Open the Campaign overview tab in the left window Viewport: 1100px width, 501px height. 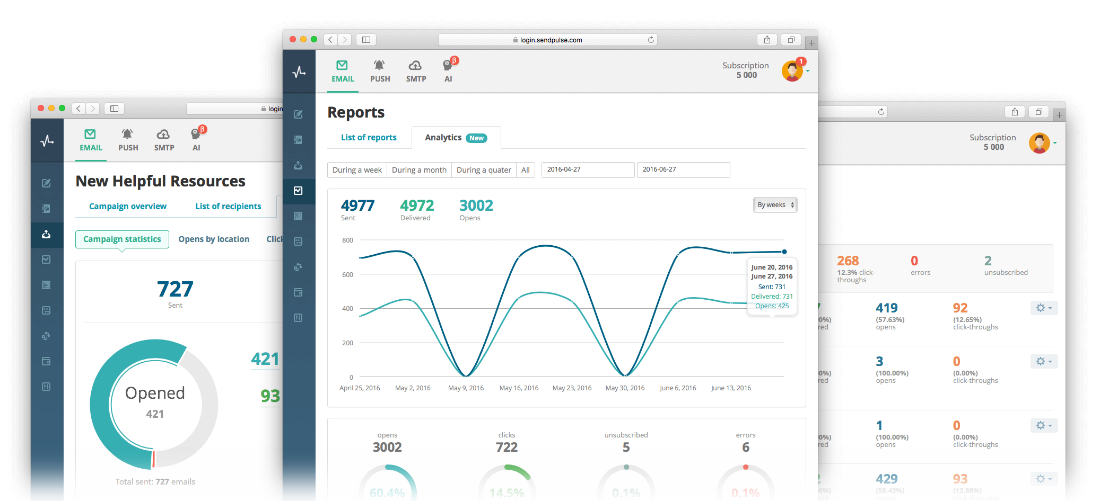click(x=128, y=207)
